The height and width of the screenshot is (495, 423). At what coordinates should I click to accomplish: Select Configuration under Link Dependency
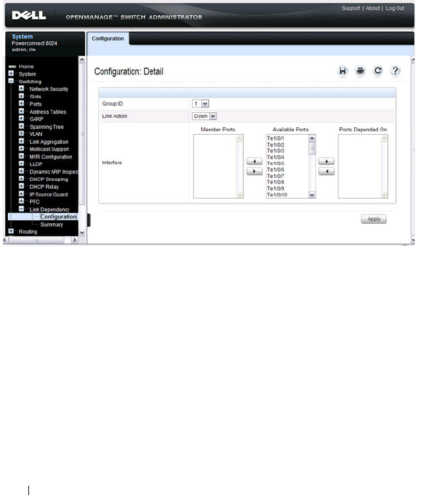tap(58, 216)
